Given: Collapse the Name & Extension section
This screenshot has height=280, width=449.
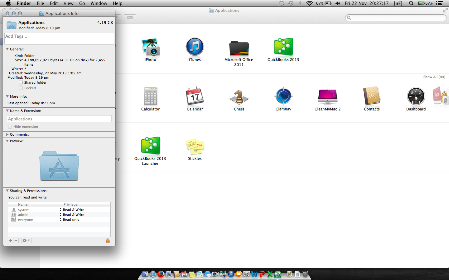Looking at the screenshot, I should [7, 111].
